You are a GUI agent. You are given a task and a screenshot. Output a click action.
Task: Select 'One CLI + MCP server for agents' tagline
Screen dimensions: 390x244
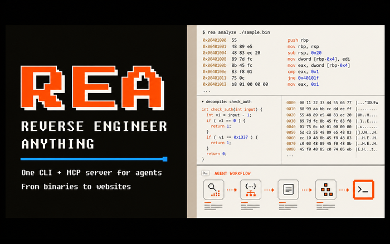click(x=91, y=173)
